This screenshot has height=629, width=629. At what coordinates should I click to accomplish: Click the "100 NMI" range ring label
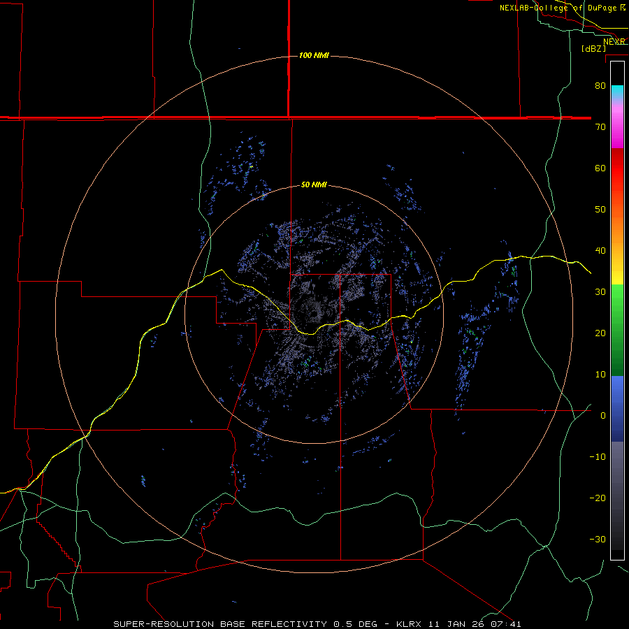click(x=314, y=55)
